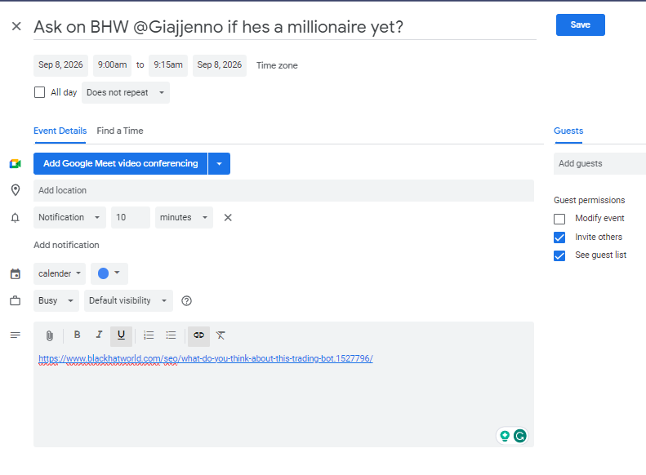
Task: Click the Google Meet logo icon
Action: 16,164
